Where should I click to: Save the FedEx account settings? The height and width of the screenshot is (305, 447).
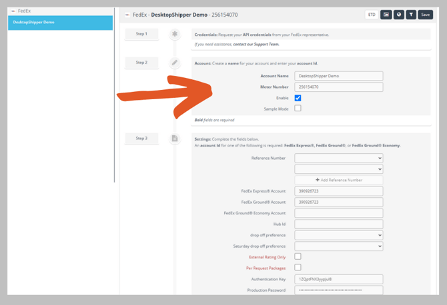(426, 15)
